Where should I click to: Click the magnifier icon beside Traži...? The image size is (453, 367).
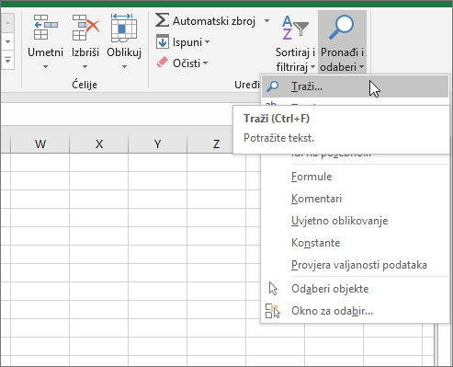pos(272,86)
